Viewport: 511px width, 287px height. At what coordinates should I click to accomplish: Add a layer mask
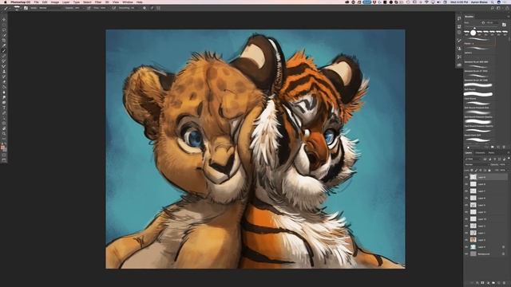click(482, 283)
